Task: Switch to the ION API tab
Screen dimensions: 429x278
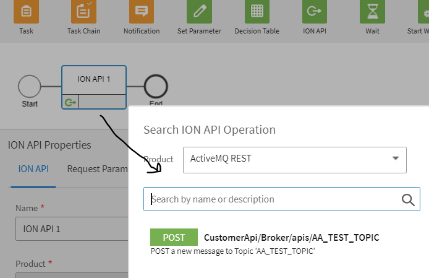Action: pos(33,169)
